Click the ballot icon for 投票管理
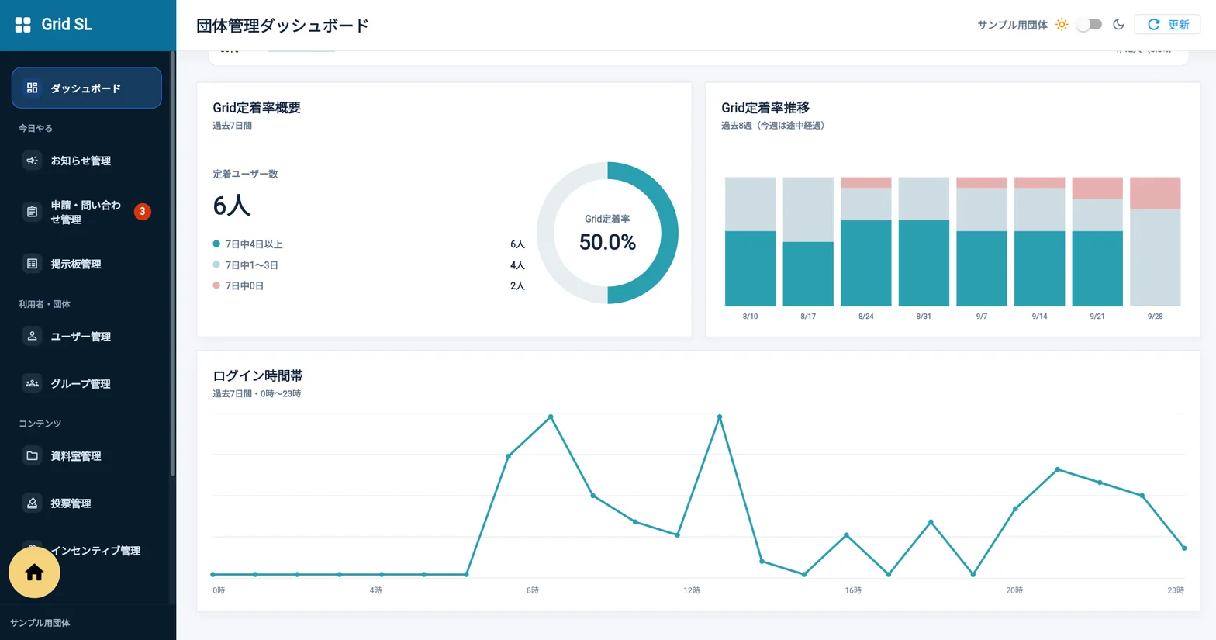 [x=33, y=503]
